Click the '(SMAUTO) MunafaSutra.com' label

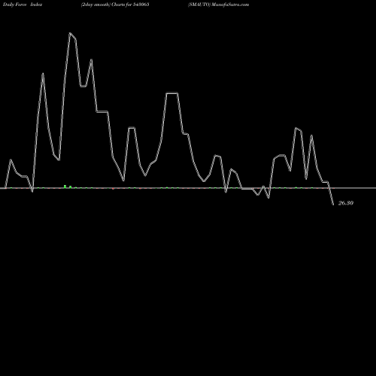tap(219, 5)
